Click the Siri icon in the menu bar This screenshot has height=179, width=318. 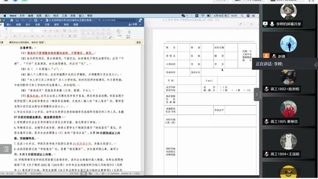click(x=248, y=16)
